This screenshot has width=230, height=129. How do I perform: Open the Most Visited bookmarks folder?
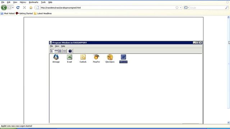click(8, 13)
